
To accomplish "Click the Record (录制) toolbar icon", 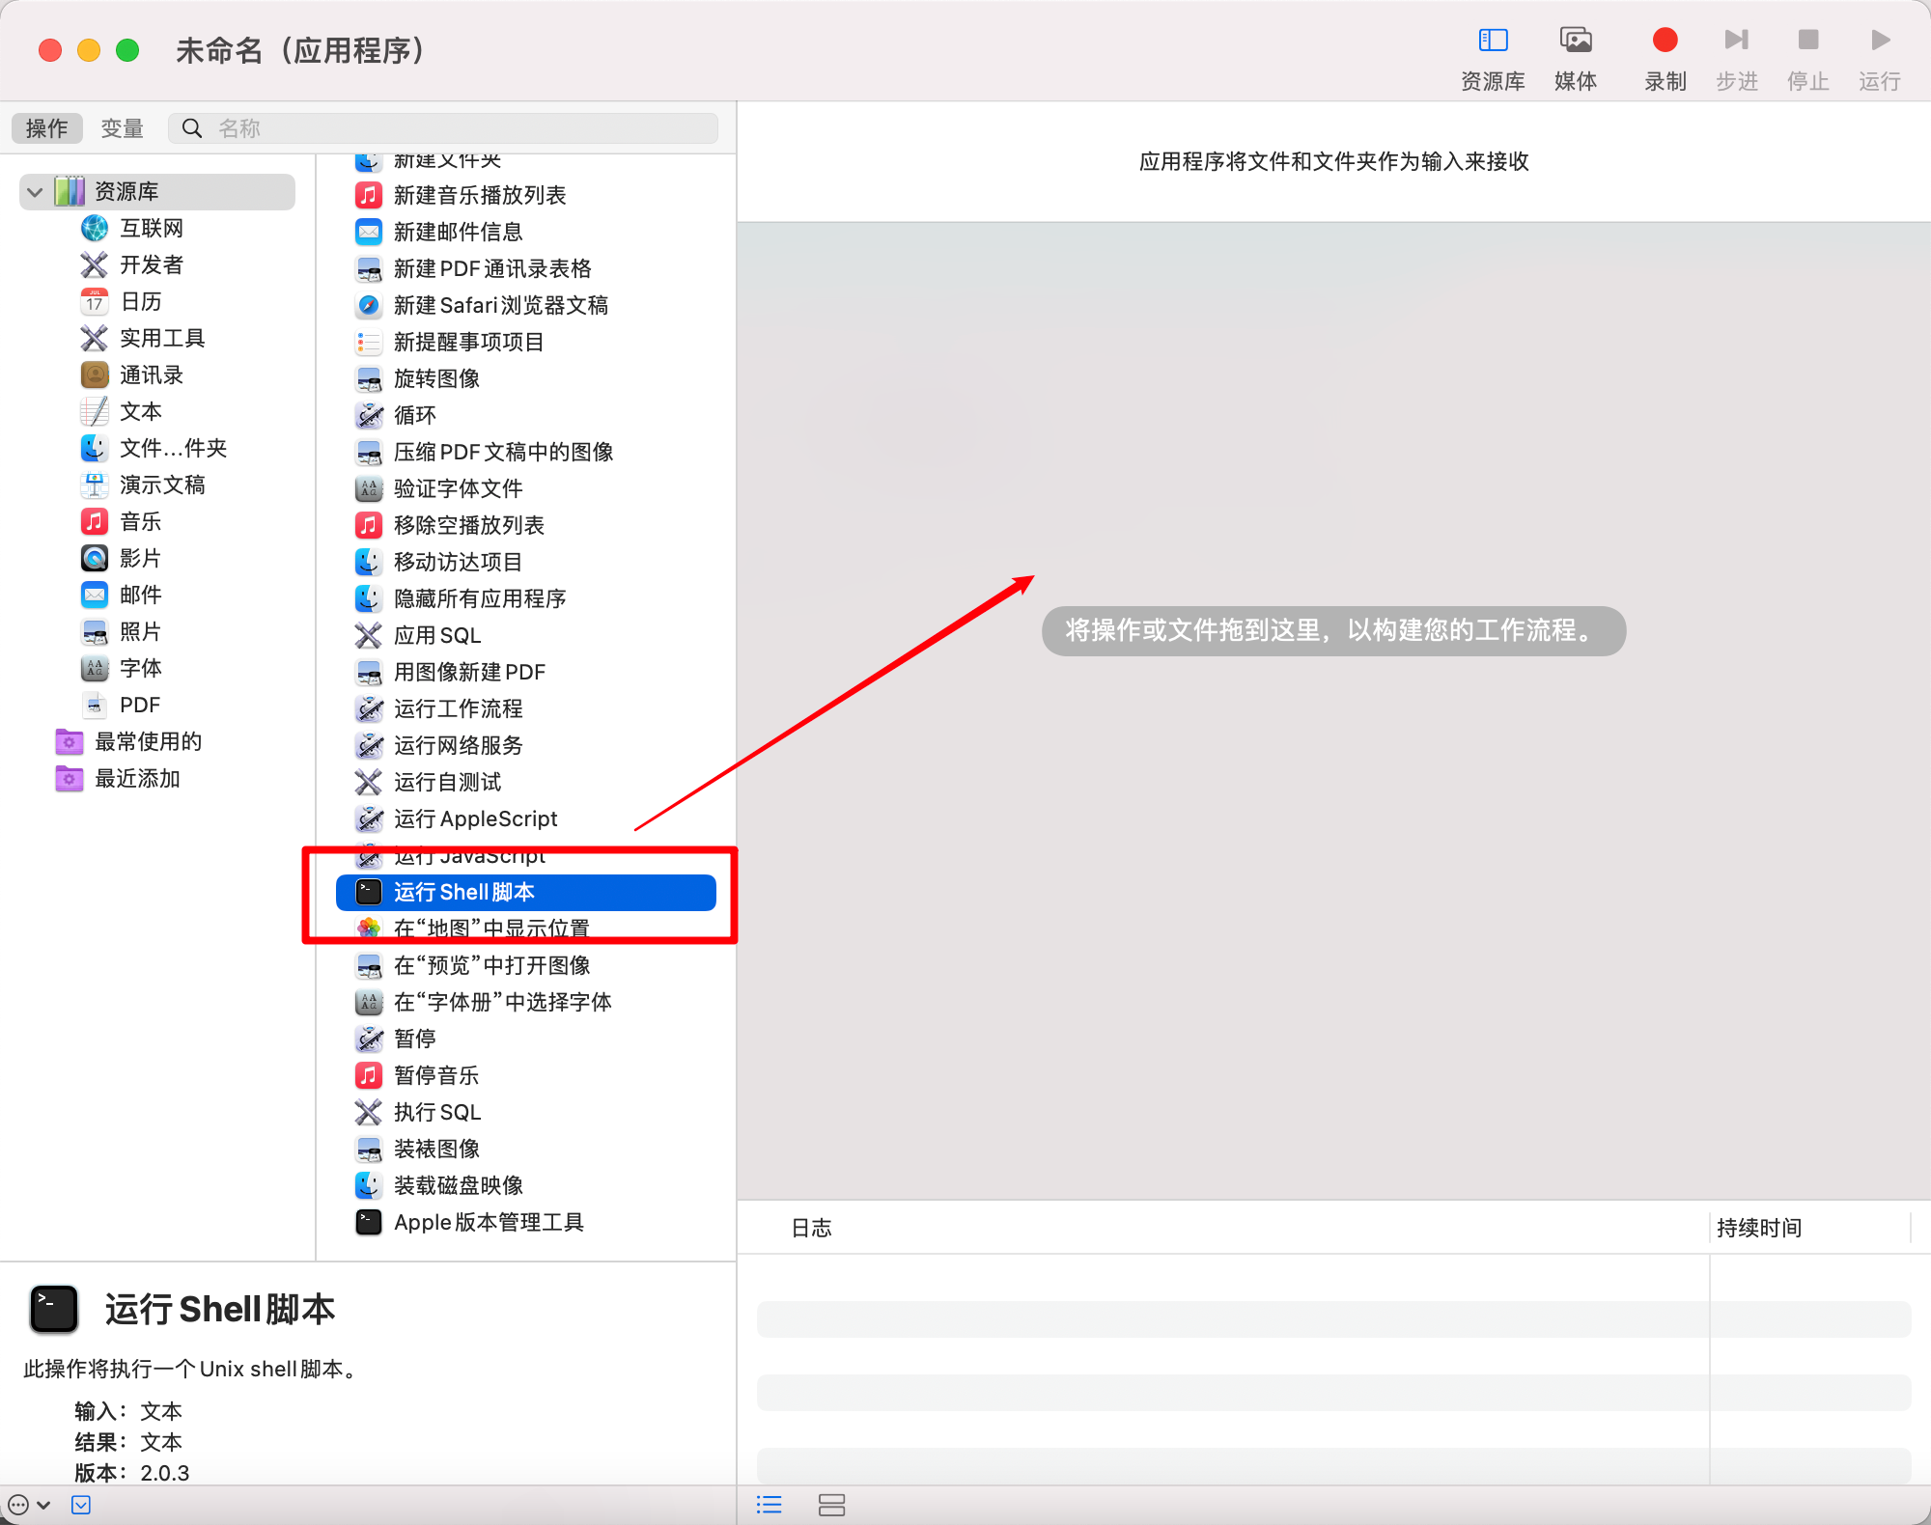I will click(1665, 40).
